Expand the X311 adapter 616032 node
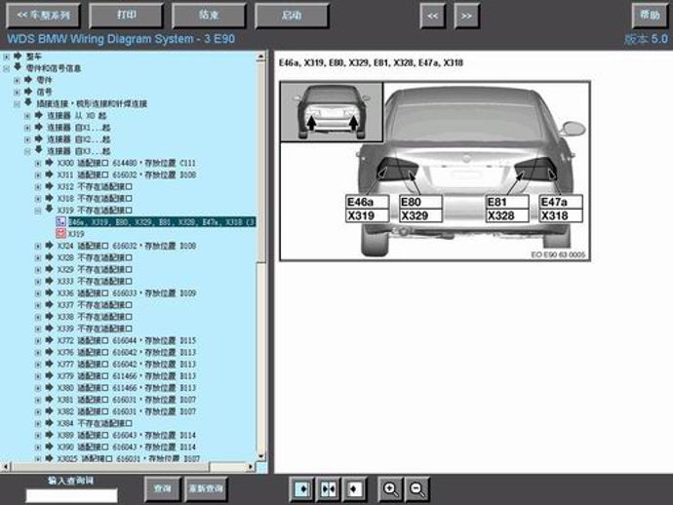This screenshot has width=673, height=505. pyautogui.click(x=38, y=175)
